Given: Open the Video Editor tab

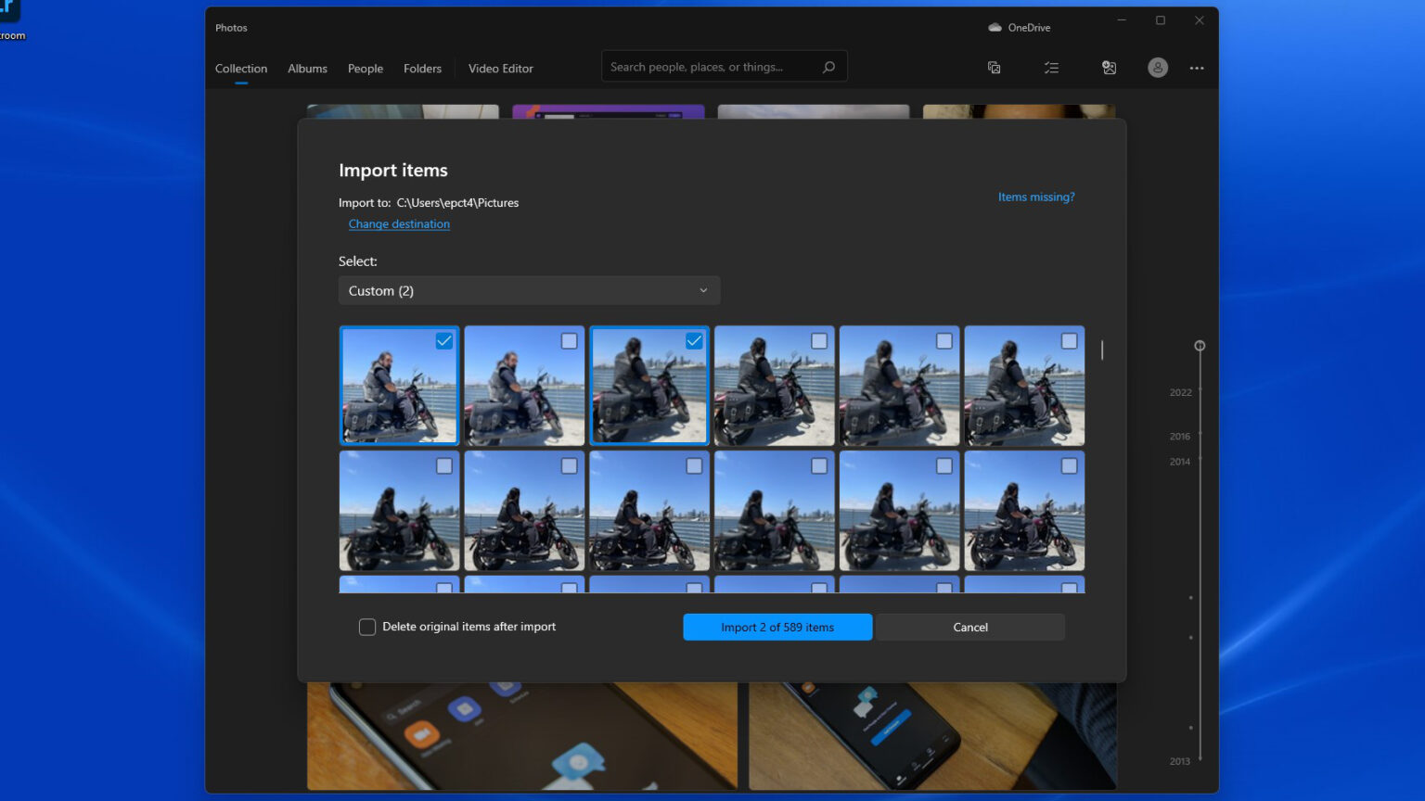Looking at the screenshot, I should tap(500, 68).
